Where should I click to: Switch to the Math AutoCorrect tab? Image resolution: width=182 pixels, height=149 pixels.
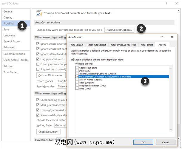coord(97,45)
